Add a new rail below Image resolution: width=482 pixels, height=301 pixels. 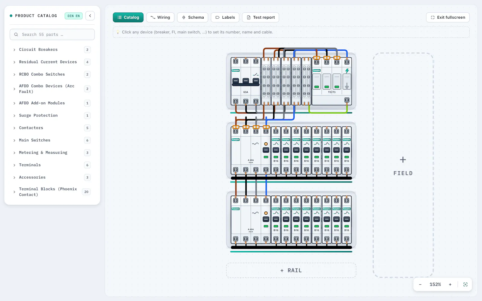pos(291,270)
